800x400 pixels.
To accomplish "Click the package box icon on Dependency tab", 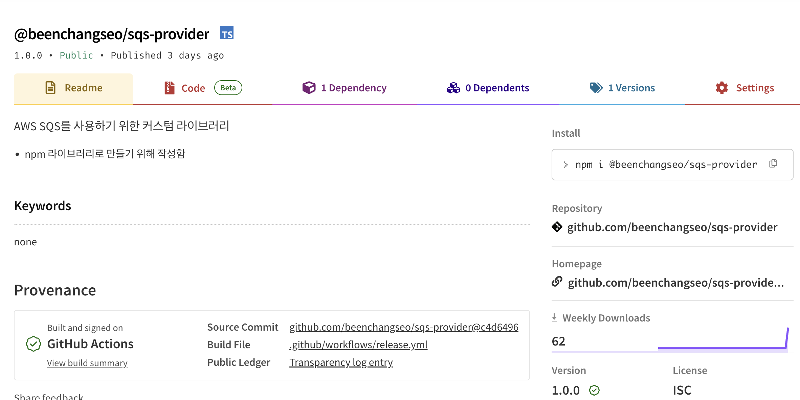I will coord(309,87).
